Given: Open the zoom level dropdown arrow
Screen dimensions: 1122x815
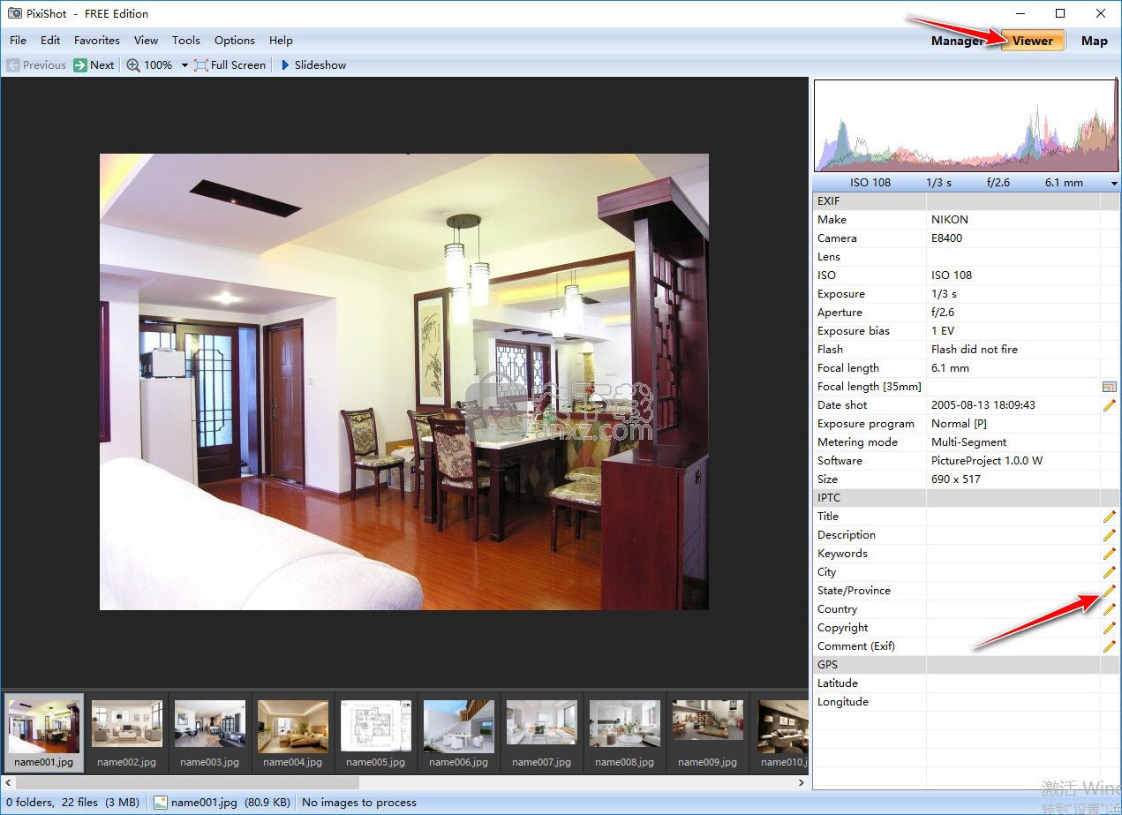Looking at the screenshot, I should point(184,65).
